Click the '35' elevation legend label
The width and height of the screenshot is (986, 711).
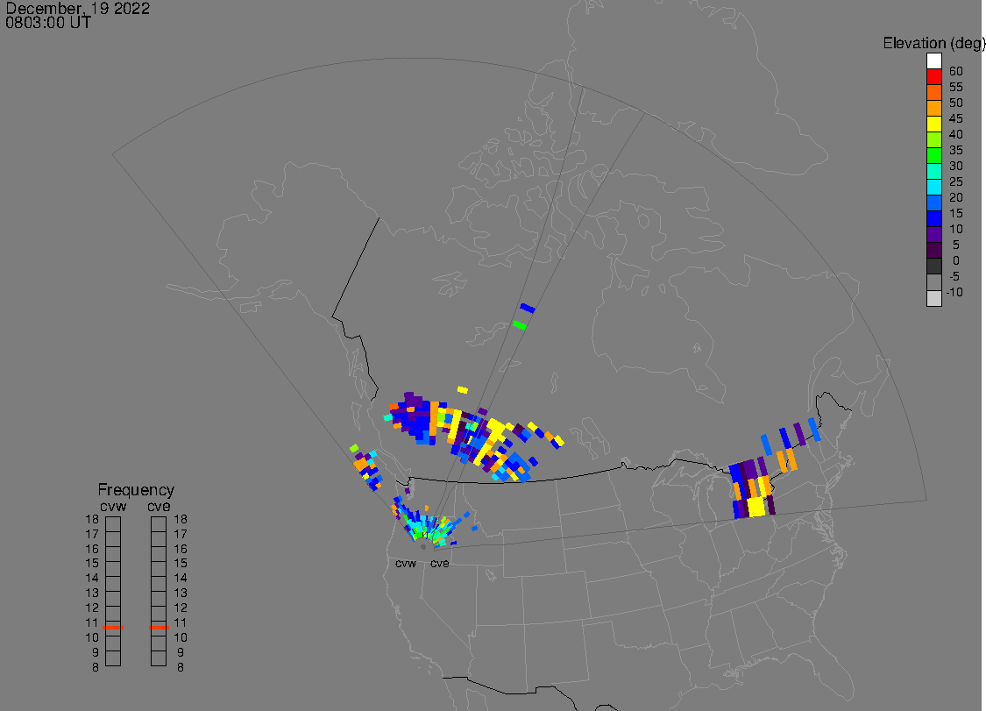click(x=956, y=150)
